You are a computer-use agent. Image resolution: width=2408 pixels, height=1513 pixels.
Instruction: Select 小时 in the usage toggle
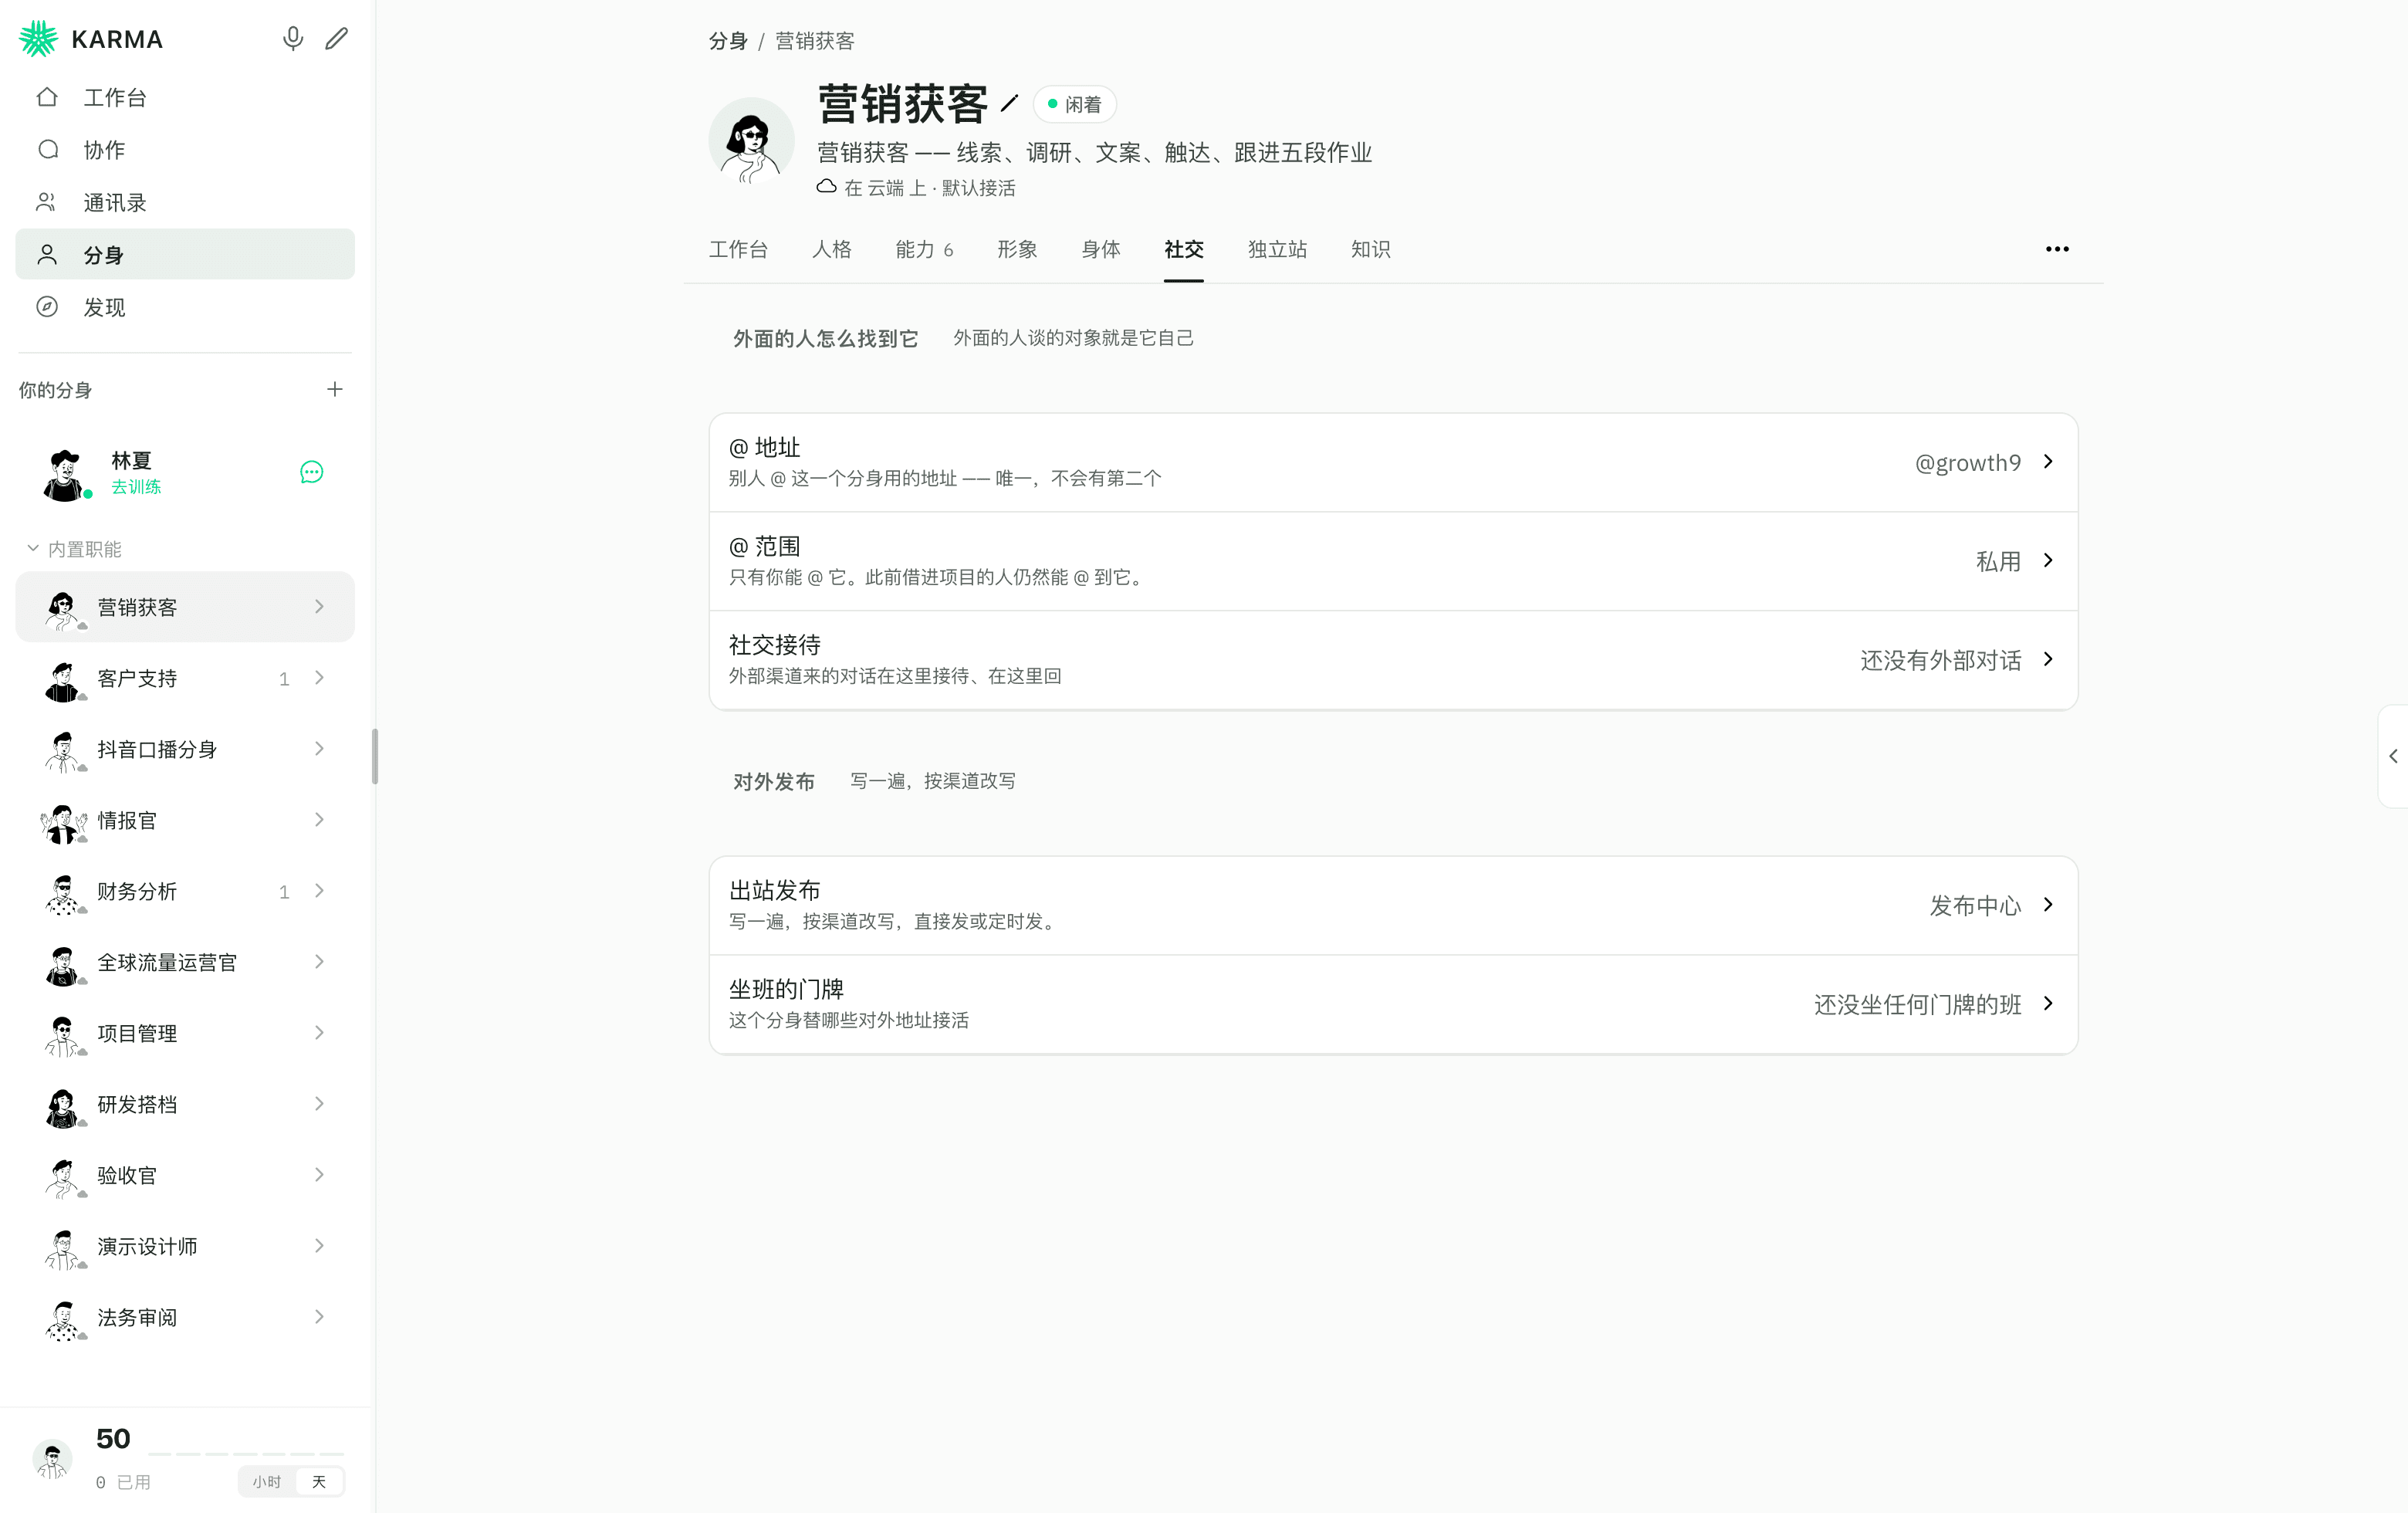tap(266, 1481)
